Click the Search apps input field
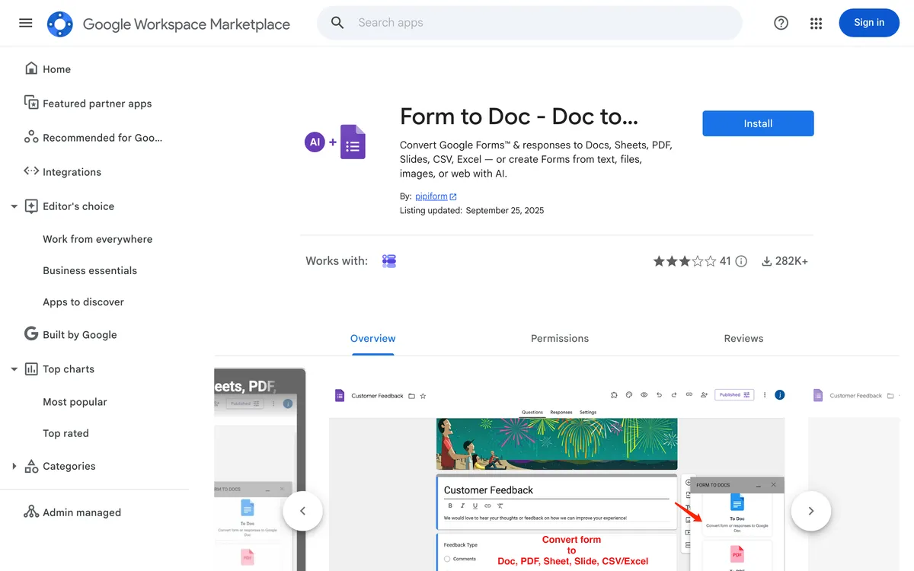The image size is (914, 571). (545, 23)
